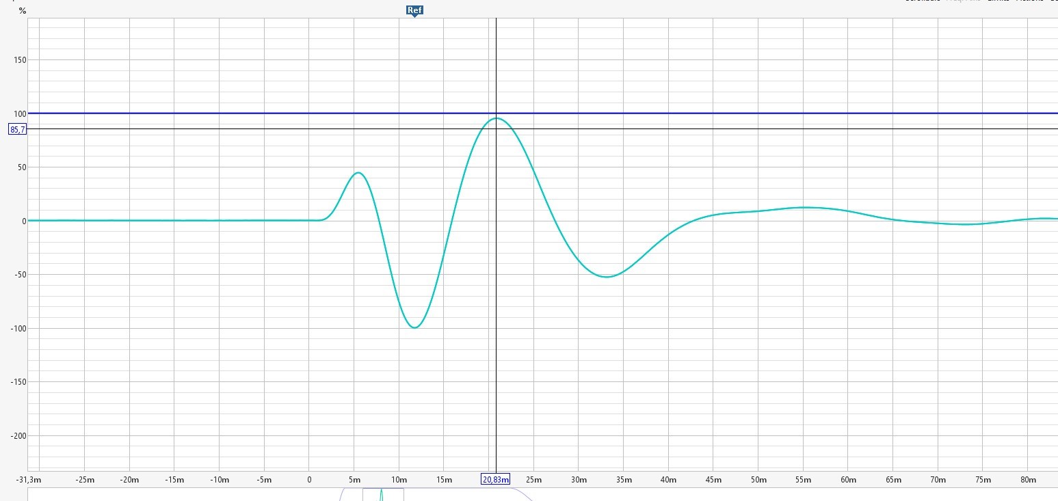Screen dimensions: 1058x501
Task: Toggle the Scrollbars option at top right
Action: coord(923,1)
